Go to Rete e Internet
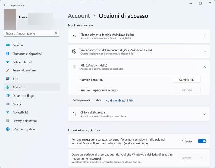Screen dimensions: 215x168 [x=32, y=62]
